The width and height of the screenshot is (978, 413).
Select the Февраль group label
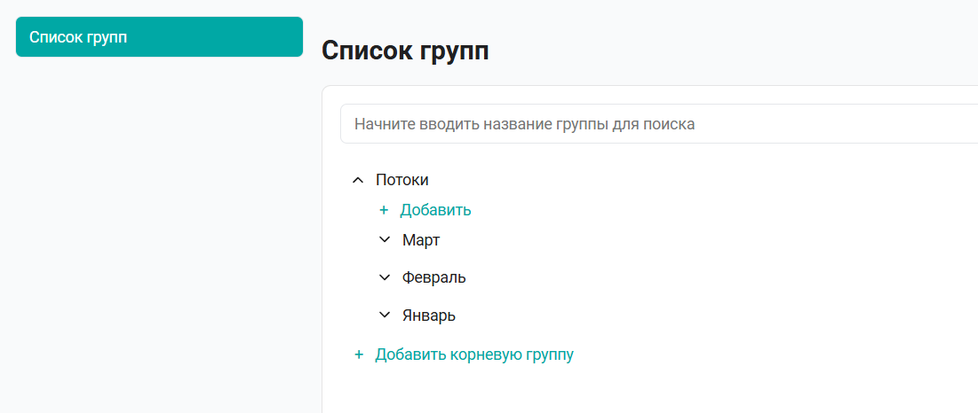click(x=434, y=277)
